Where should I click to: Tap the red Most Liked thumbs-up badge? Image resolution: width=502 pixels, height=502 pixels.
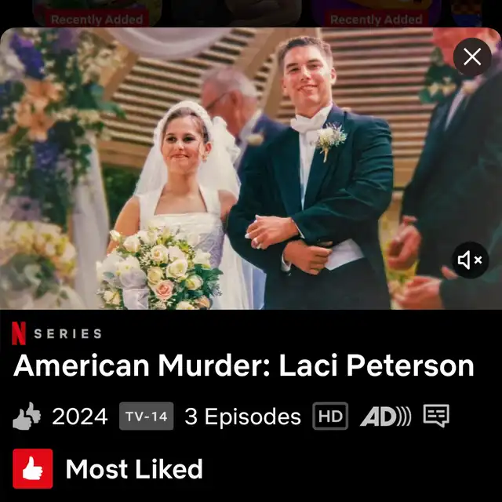pos(33,469)
